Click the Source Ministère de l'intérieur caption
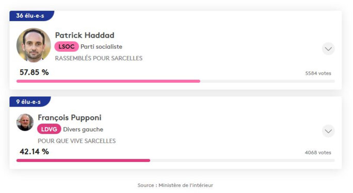Viewport: 353px width, 193px height. click(175, 185)
